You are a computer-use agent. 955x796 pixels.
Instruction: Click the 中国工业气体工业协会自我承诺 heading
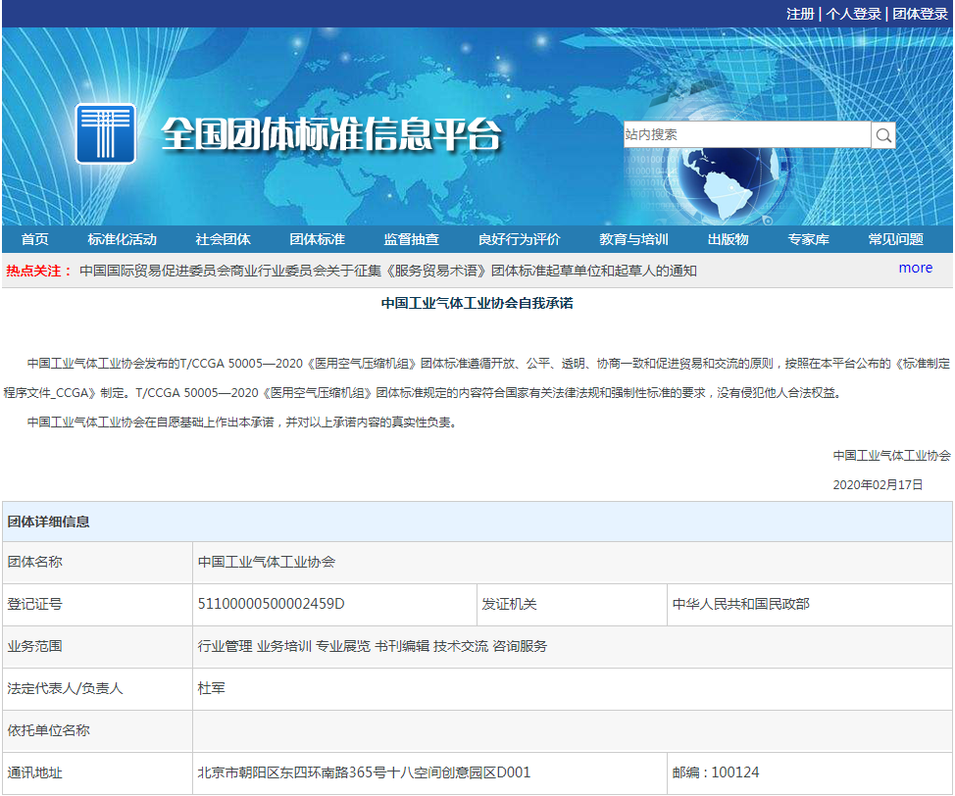click(477, 303)
